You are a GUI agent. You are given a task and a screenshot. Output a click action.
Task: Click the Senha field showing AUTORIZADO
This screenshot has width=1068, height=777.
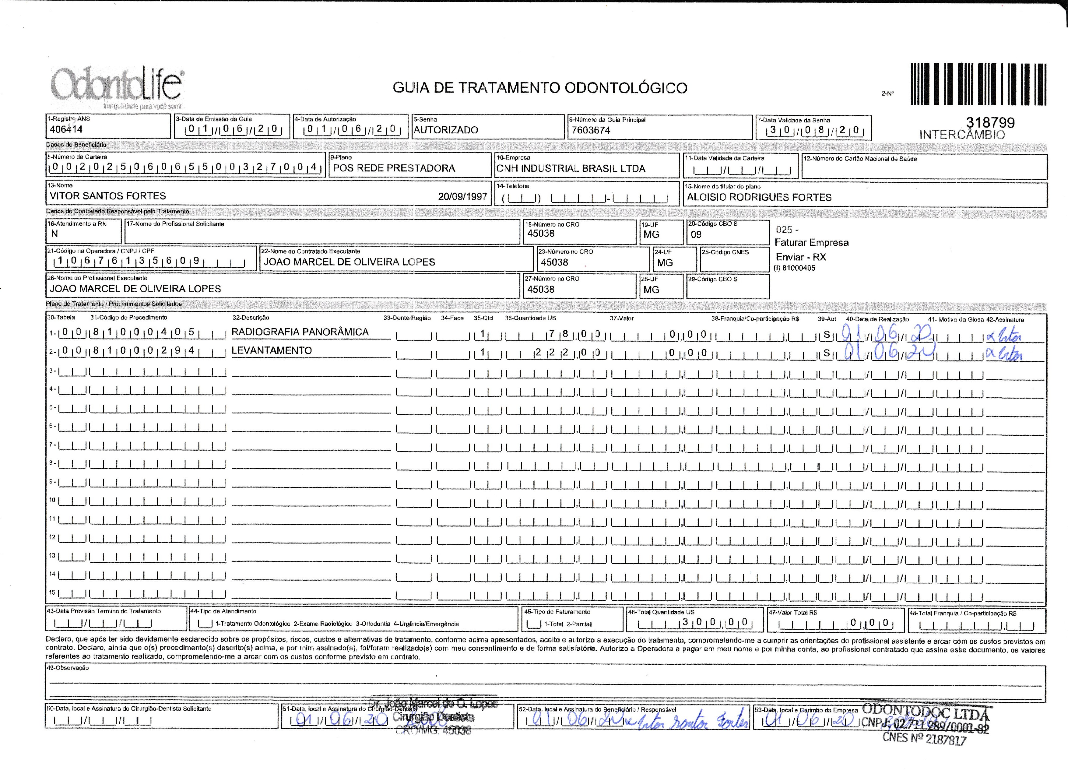tap(445, 130)
